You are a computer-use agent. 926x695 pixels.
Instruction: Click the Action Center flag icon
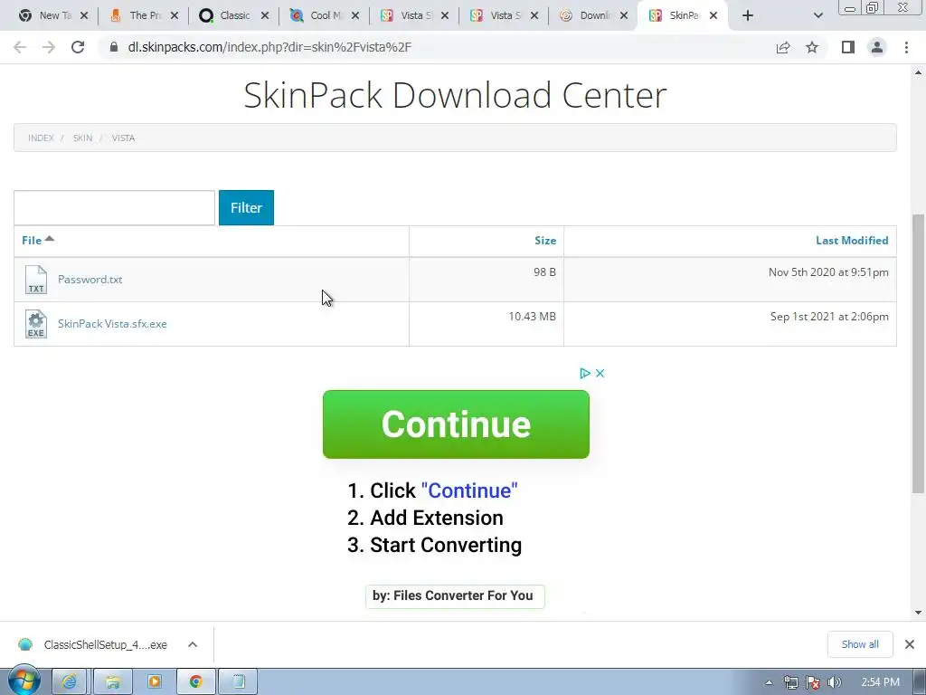(813, 682)
